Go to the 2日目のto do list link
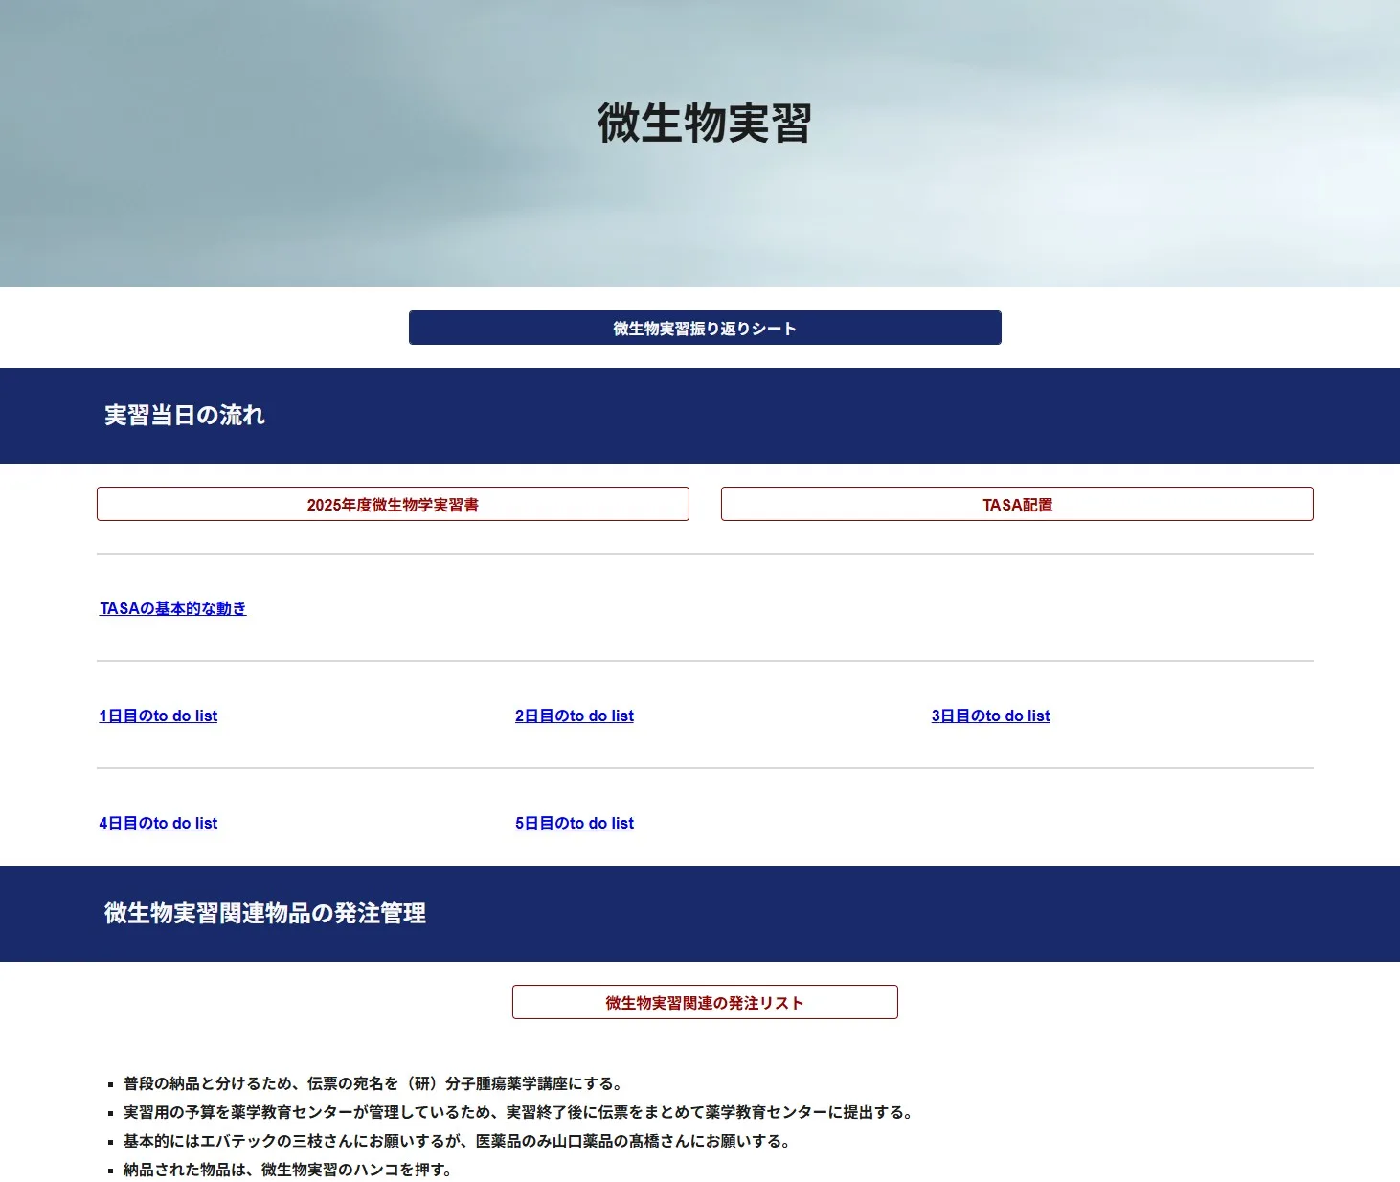 pyautogui.click(x=575, y=716)
